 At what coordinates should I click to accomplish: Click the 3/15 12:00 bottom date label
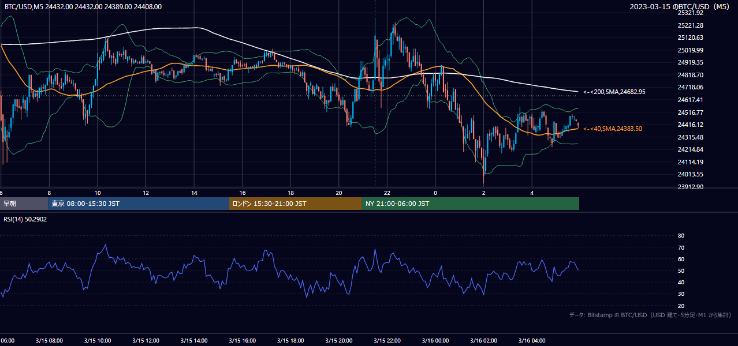click(146, 341)
